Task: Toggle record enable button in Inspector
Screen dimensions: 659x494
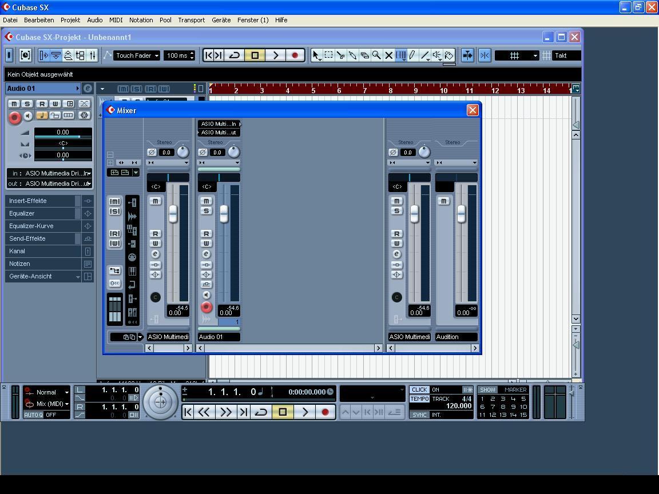Action: point(15,118)
